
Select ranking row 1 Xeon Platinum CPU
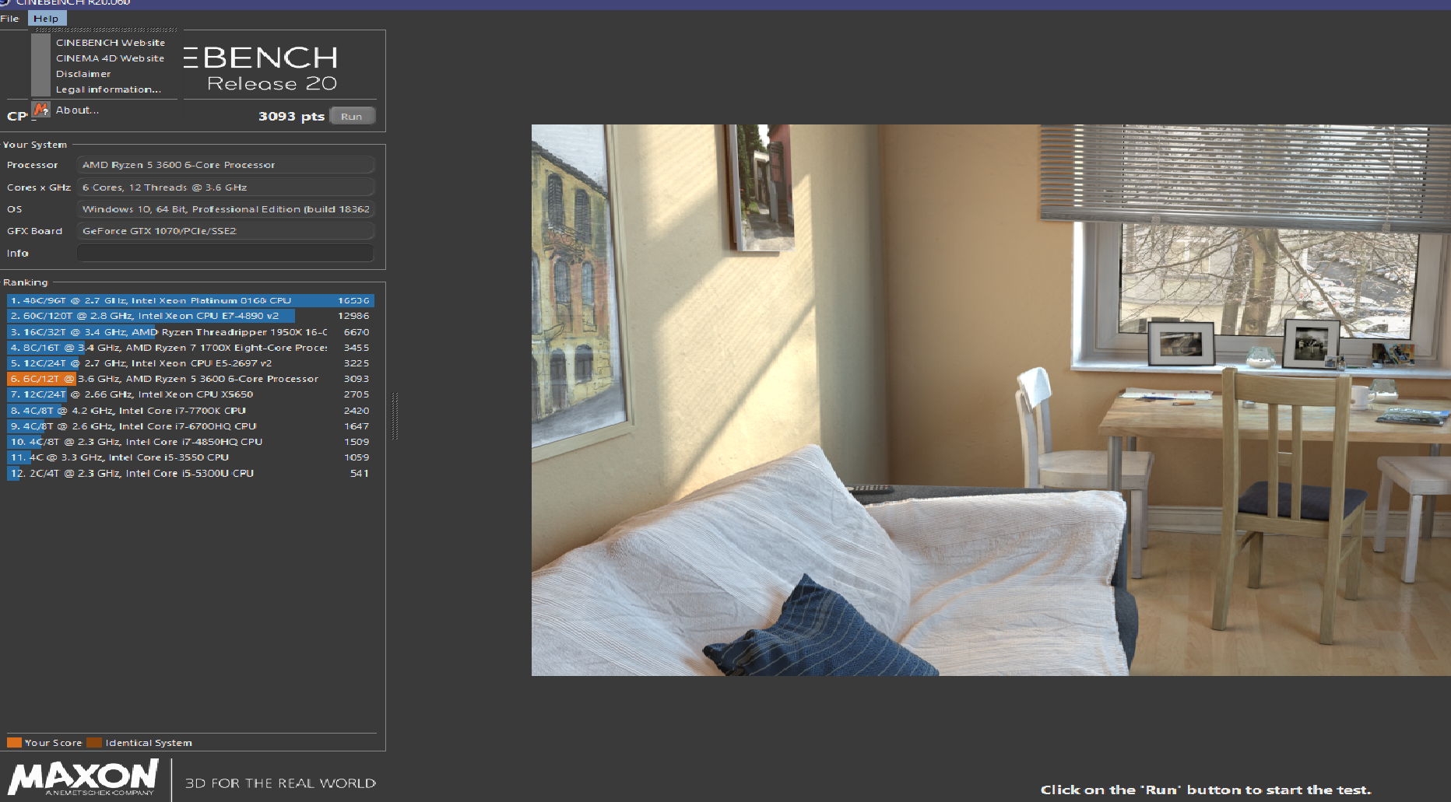click(x=191, y=300)
